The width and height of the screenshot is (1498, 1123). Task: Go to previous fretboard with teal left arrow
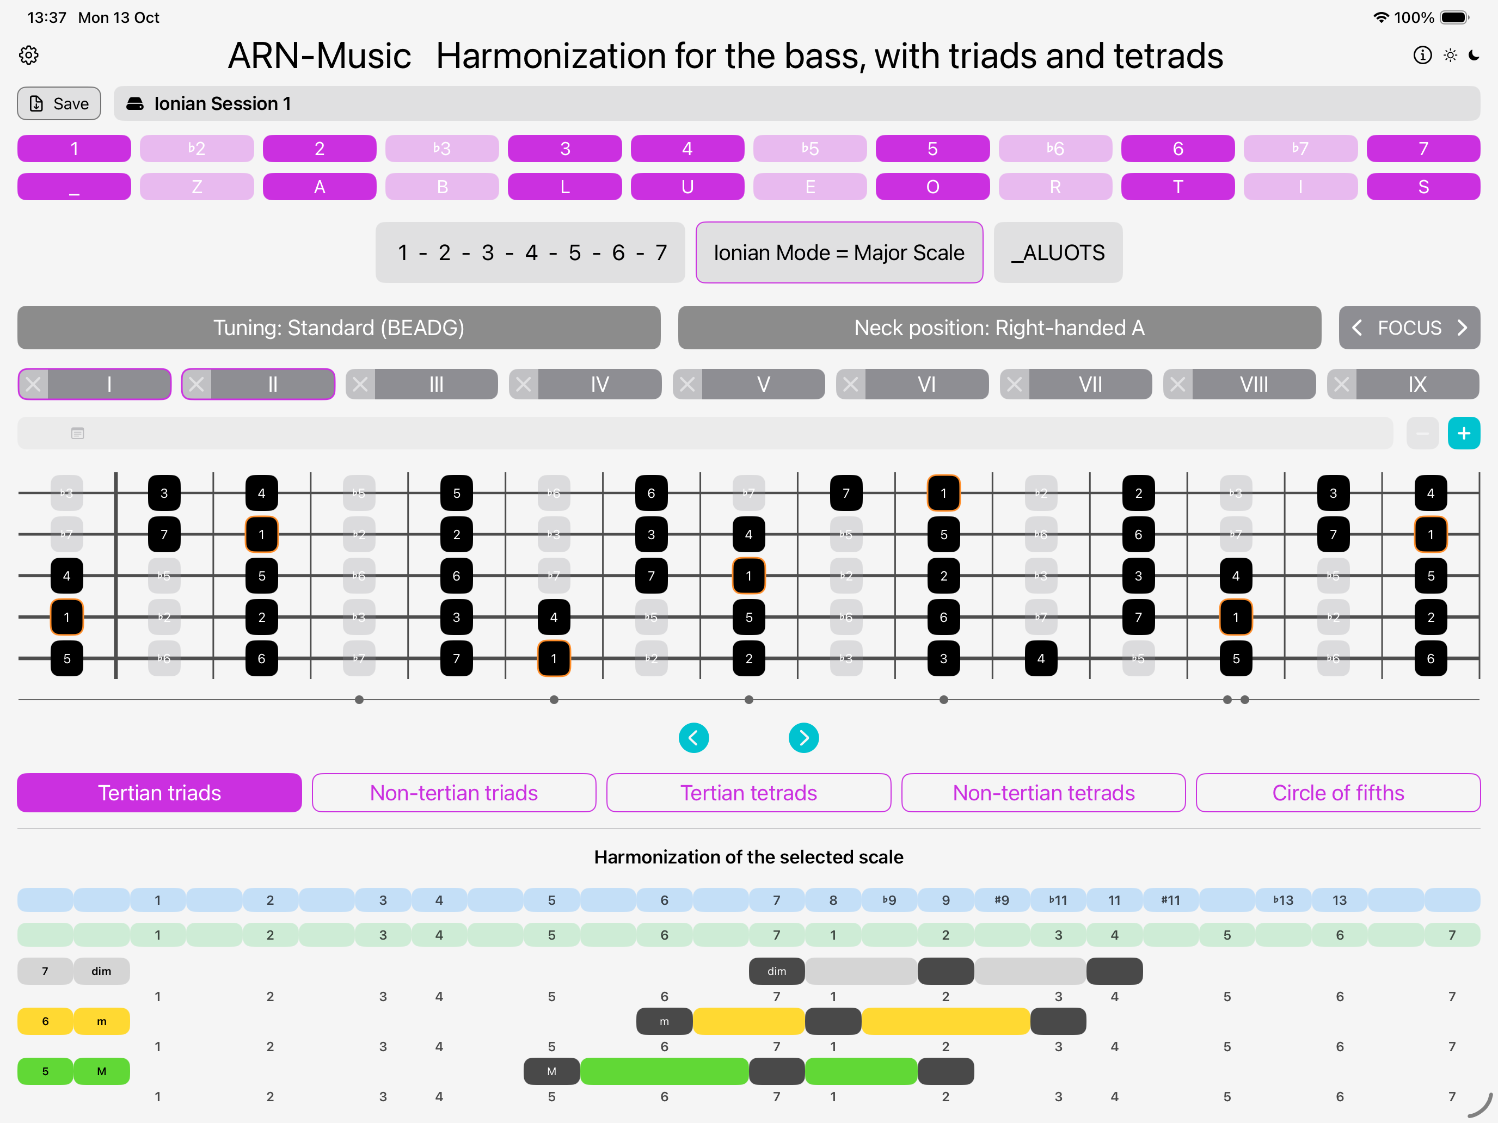[x=693, y=738]
